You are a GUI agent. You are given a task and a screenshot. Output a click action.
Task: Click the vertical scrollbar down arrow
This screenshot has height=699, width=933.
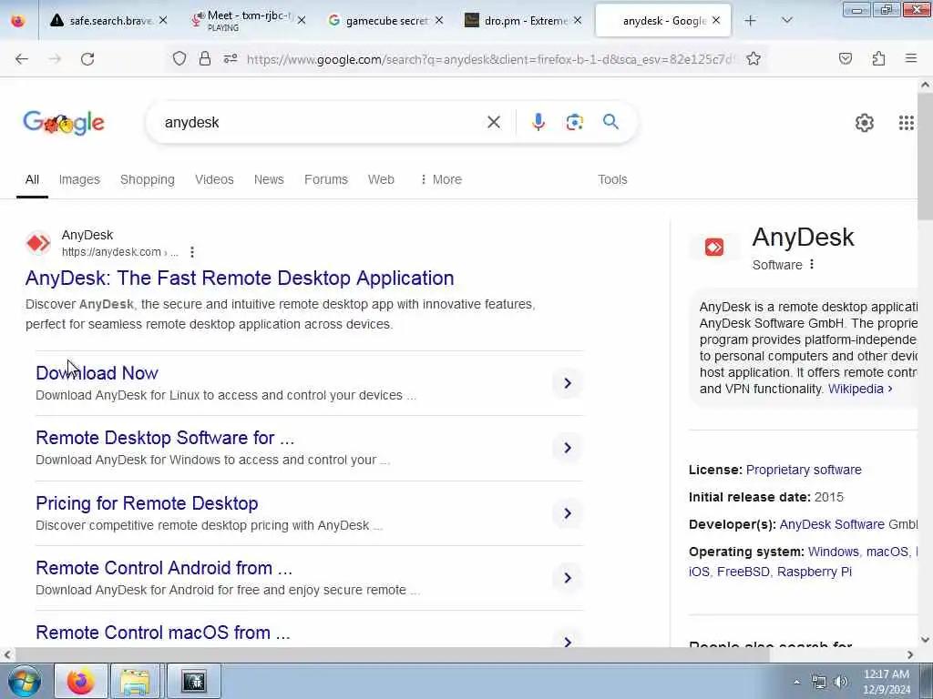click(925, 640)
